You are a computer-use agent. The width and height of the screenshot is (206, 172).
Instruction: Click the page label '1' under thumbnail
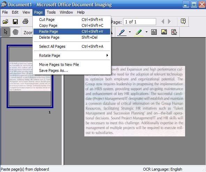49,112
